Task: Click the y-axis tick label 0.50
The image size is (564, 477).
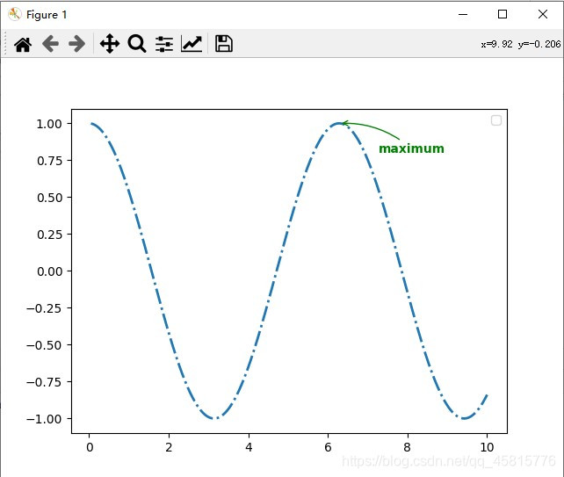Action: 49,198
